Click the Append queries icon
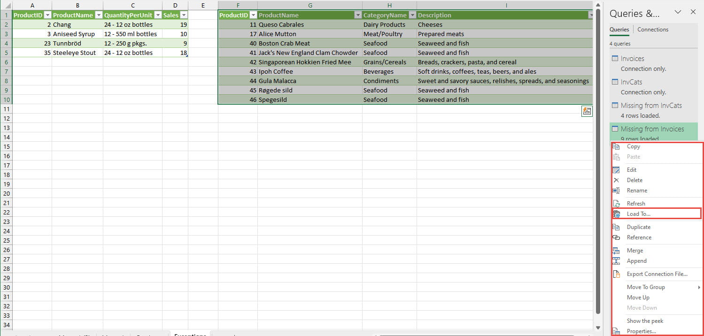 click(x=617, y=261)
